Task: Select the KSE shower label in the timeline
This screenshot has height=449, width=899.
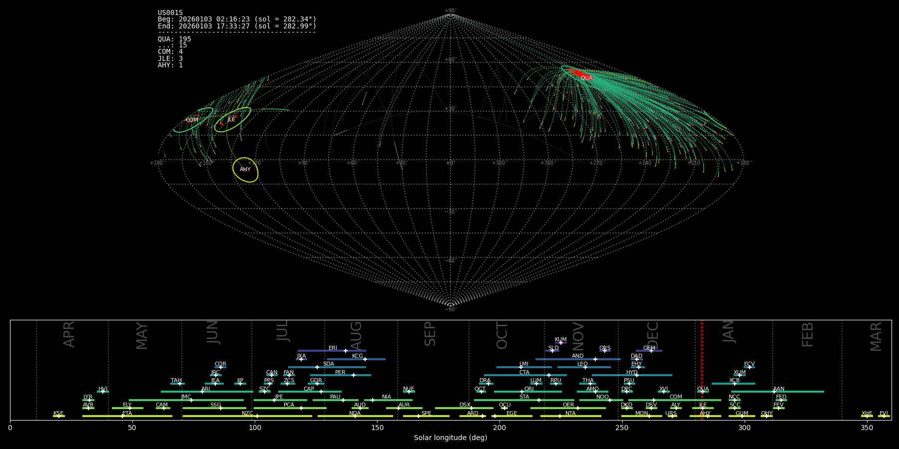Action: 58,414
